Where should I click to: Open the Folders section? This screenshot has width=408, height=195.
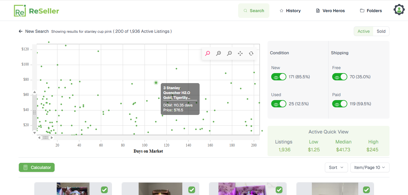click(x=371, y=11)
